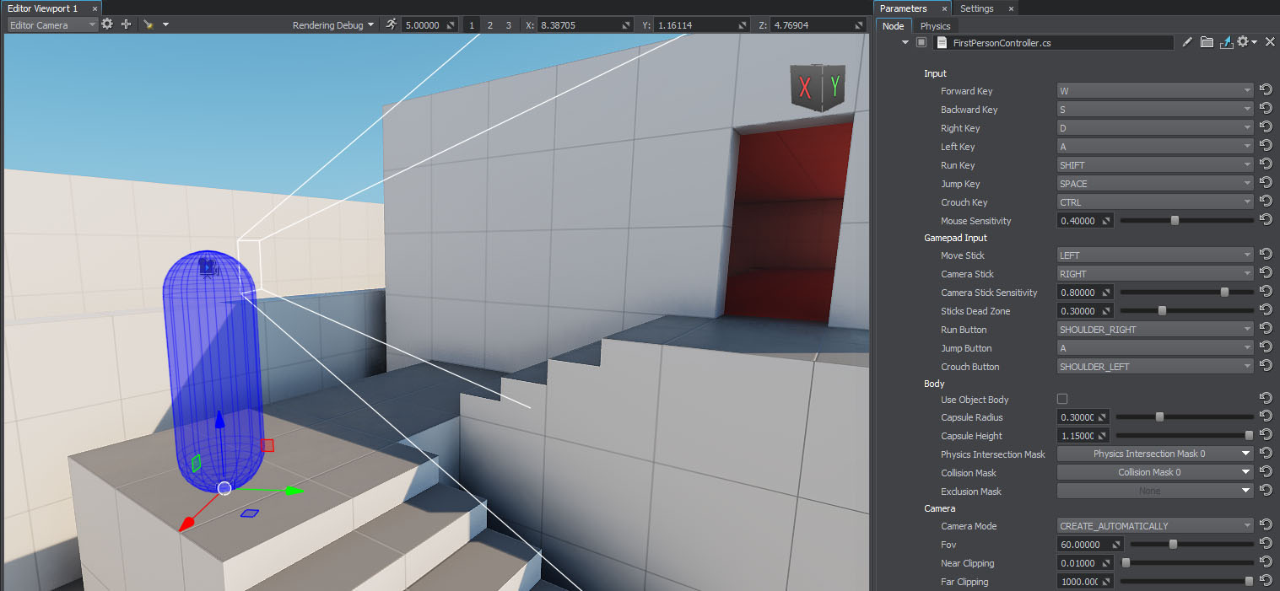Click the add camera plus icon
Screen dimensions: 1280x591
tap(126, 24)
